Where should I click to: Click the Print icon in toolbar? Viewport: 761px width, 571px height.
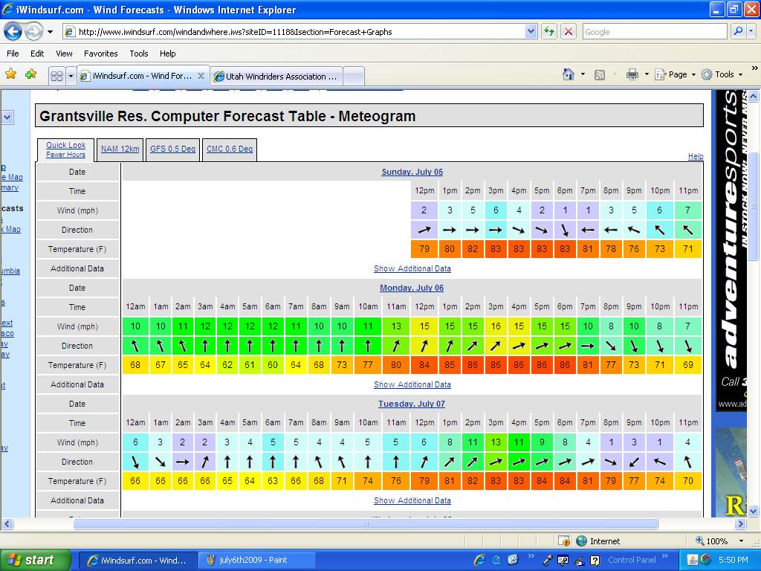click(x=632, y=74)
